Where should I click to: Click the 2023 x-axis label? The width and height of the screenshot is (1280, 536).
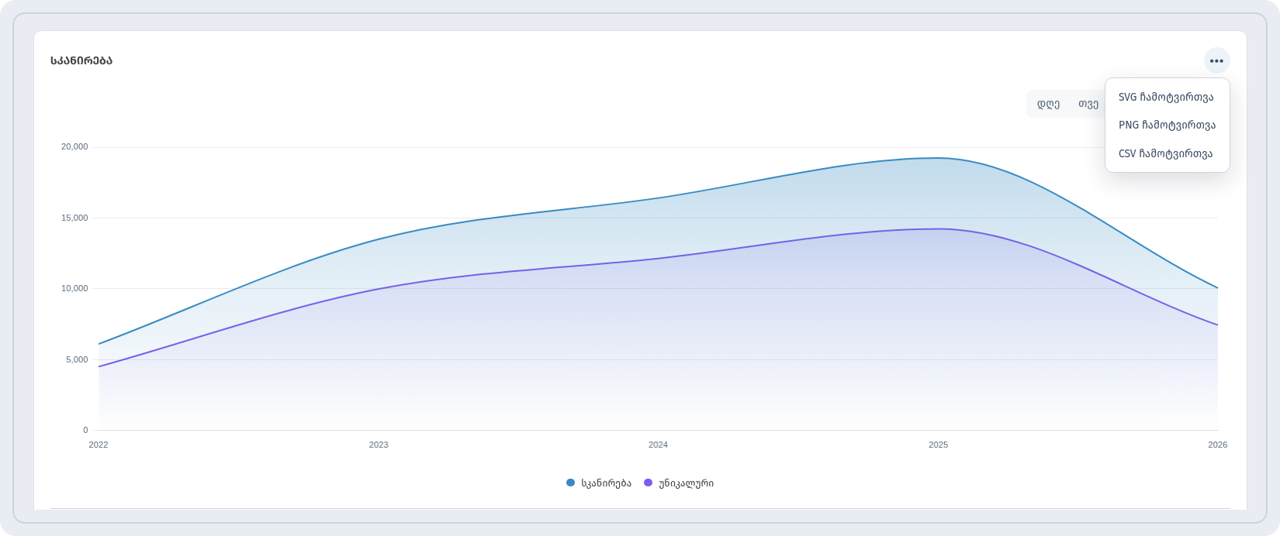coord(379,445)
